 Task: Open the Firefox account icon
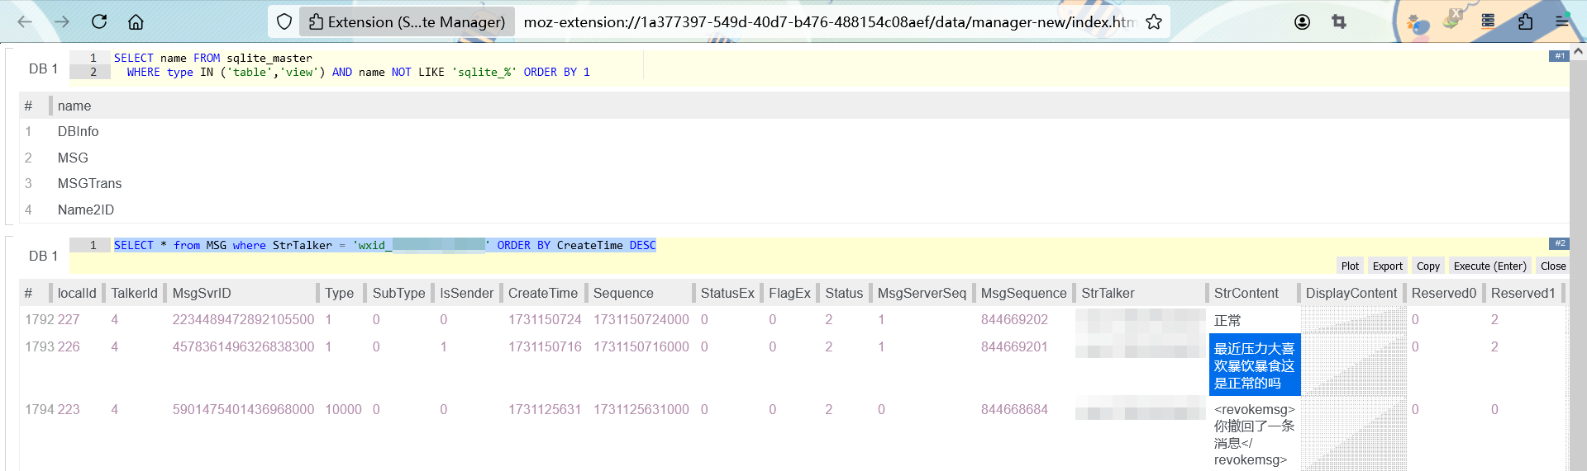click(1302, 21)
